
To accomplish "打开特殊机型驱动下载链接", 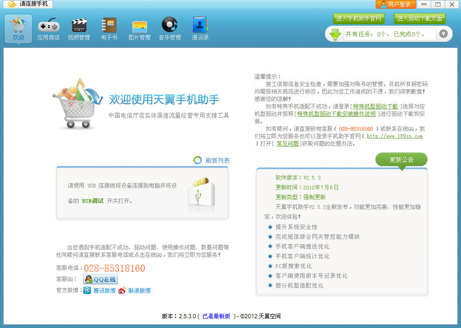I will coord(376,106).
